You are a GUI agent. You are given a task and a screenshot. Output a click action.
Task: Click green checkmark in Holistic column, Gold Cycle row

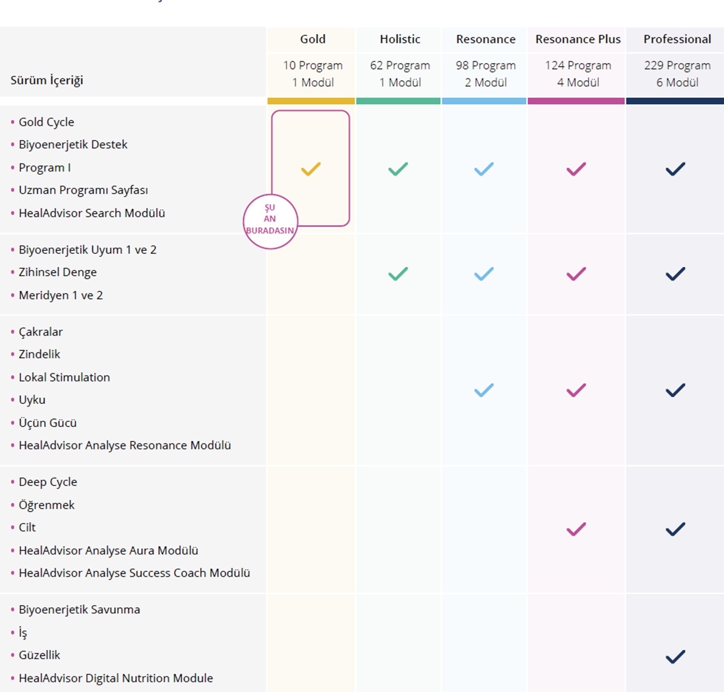(x=398, y=169)
